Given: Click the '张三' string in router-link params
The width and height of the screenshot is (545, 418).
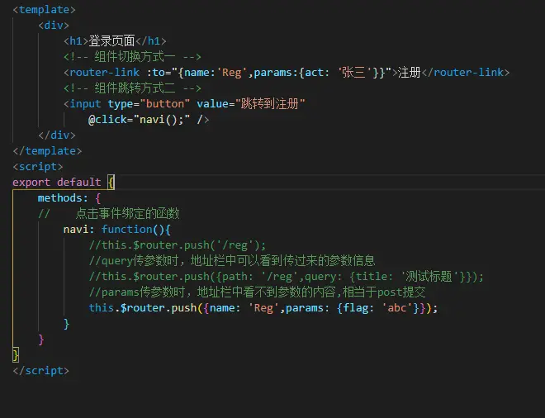Looking at the screenshot, I should (x=354, y=73).
